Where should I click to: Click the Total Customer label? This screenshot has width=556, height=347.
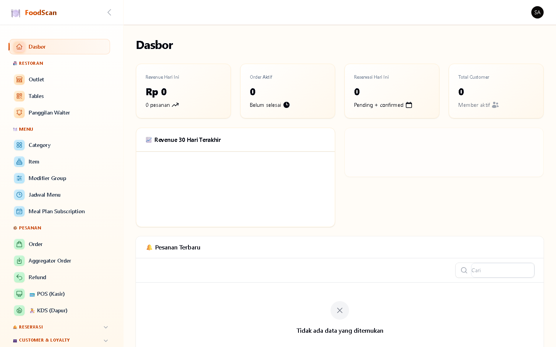coord(474,77)
